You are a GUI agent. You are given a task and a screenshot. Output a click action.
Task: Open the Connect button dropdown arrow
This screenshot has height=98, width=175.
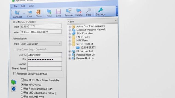[x=24, y=14]
